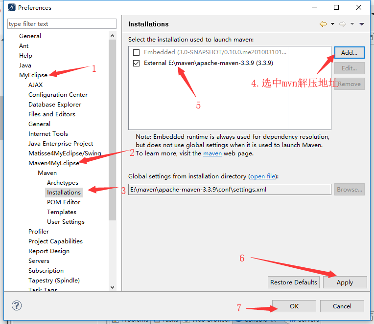Select Installations under Maven
This screenshot has width=374, height=324.
pos(64,193)
